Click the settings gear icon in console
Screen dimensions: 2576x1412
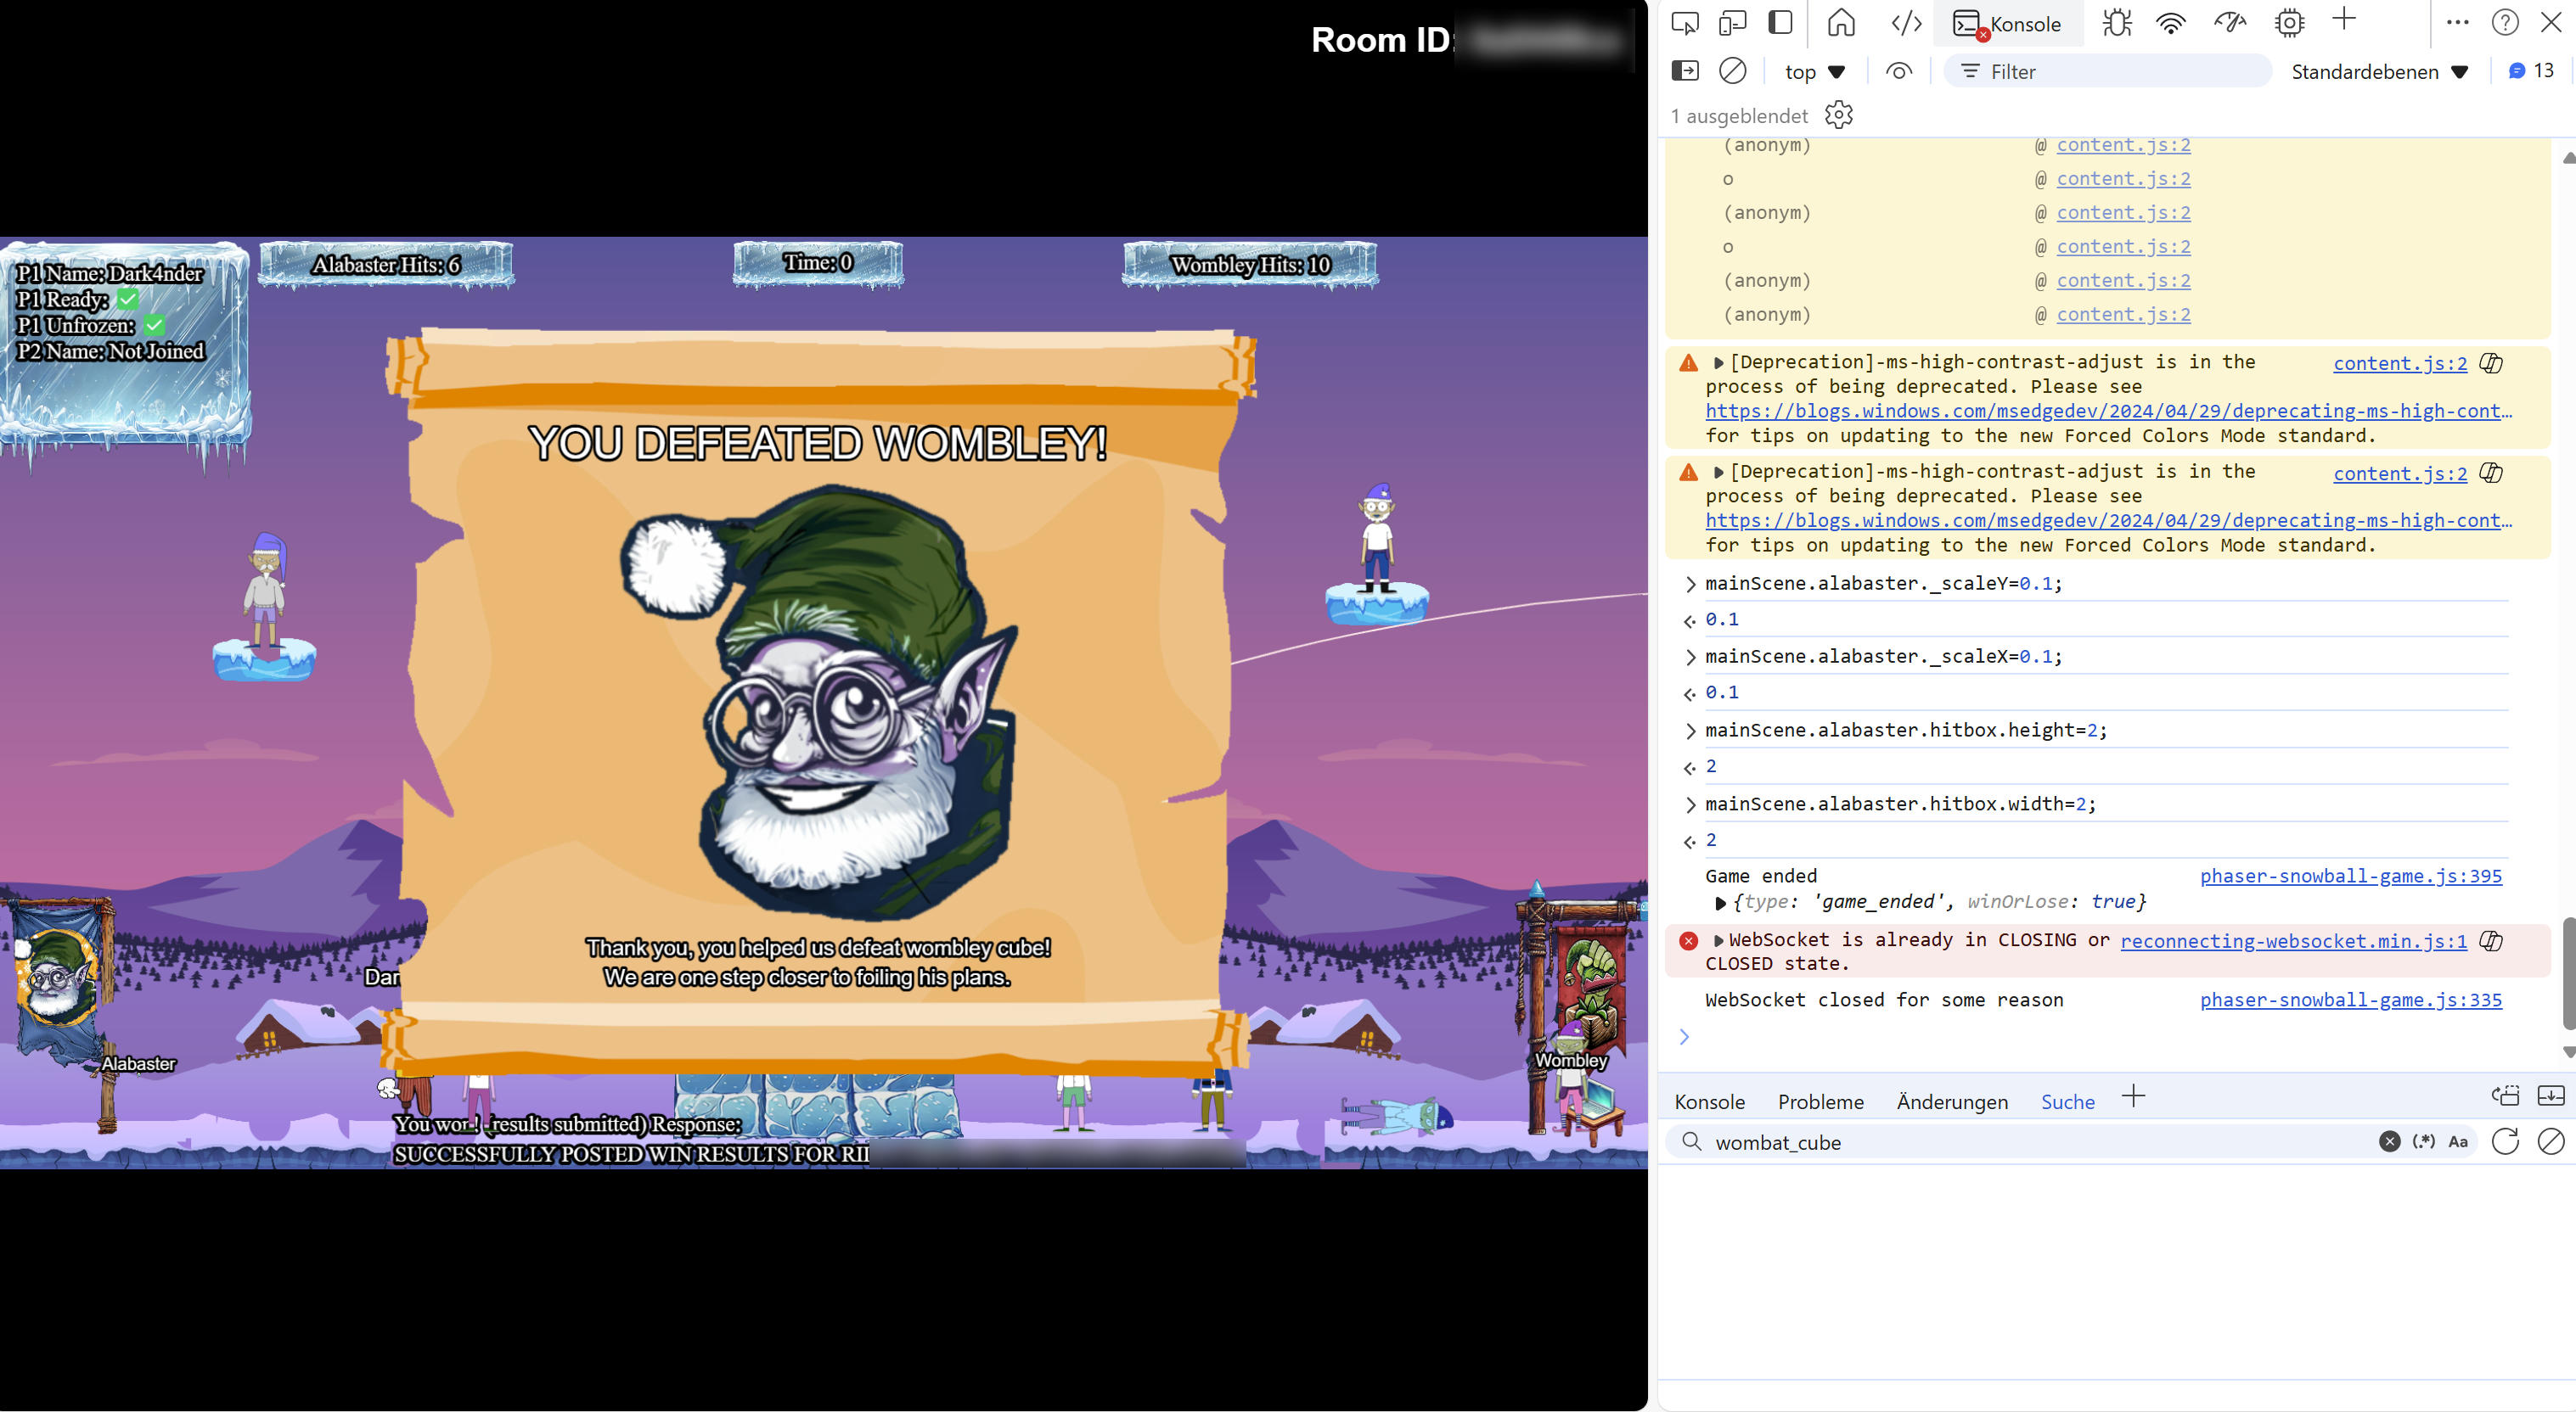pyautogui.click(x=1840, y=115)
